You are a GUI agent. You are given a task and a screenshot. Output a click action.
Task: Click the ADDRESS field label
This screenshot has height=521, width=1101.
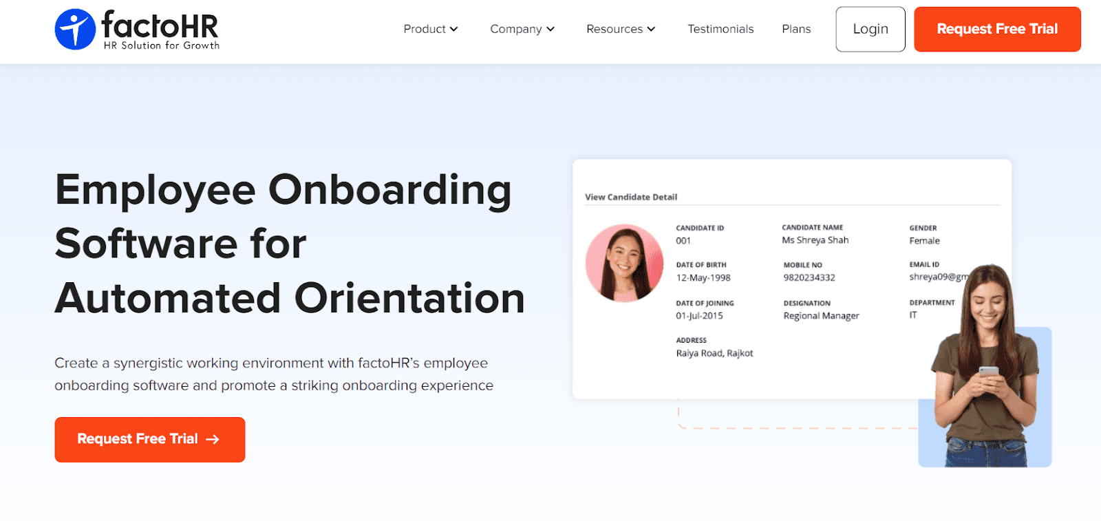pos(691,341)
